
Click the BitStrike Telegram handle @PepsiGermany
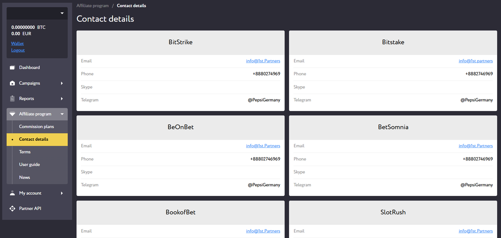[264, 100]
